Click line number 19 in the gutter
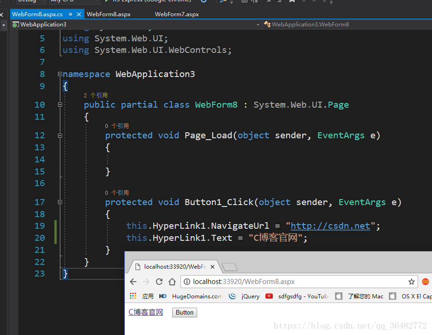Image resolution: width=432 pixels, height=335 pixels. tap(40, 226)
